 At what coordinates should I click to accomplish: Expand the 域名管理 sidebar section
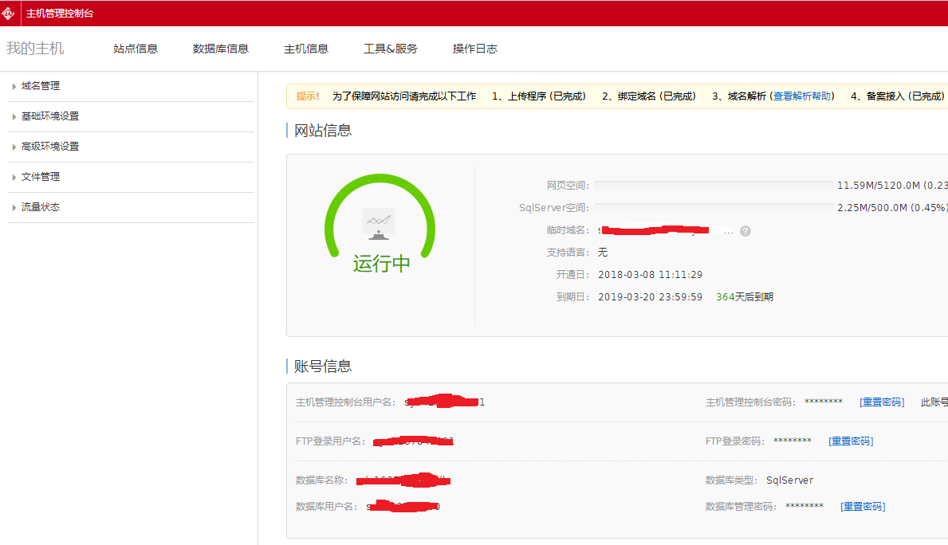coord(41,86)
